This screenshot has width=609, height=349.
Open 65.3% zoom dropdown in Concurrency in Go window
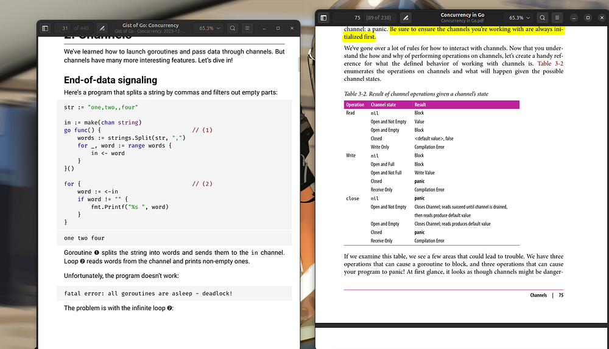click(519, 18)
